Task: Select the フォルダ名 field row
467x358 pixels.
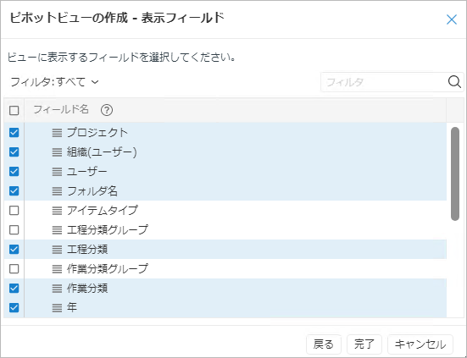Action: coord(225,191)
